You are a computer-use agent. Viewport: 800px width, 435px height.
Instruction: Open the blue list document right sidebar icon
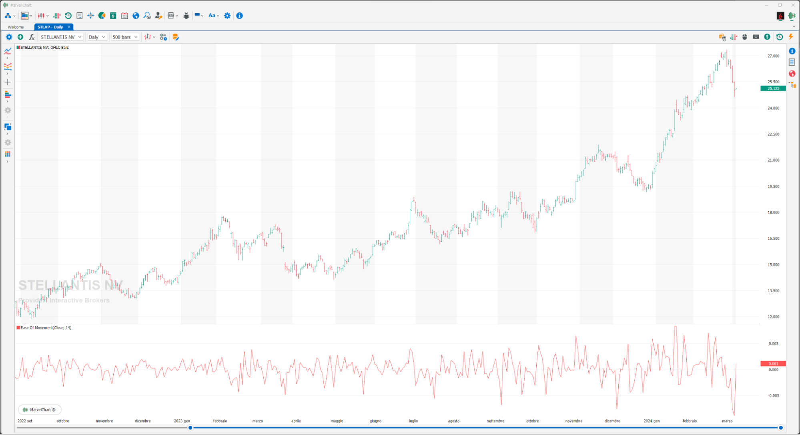click(792, 62)
